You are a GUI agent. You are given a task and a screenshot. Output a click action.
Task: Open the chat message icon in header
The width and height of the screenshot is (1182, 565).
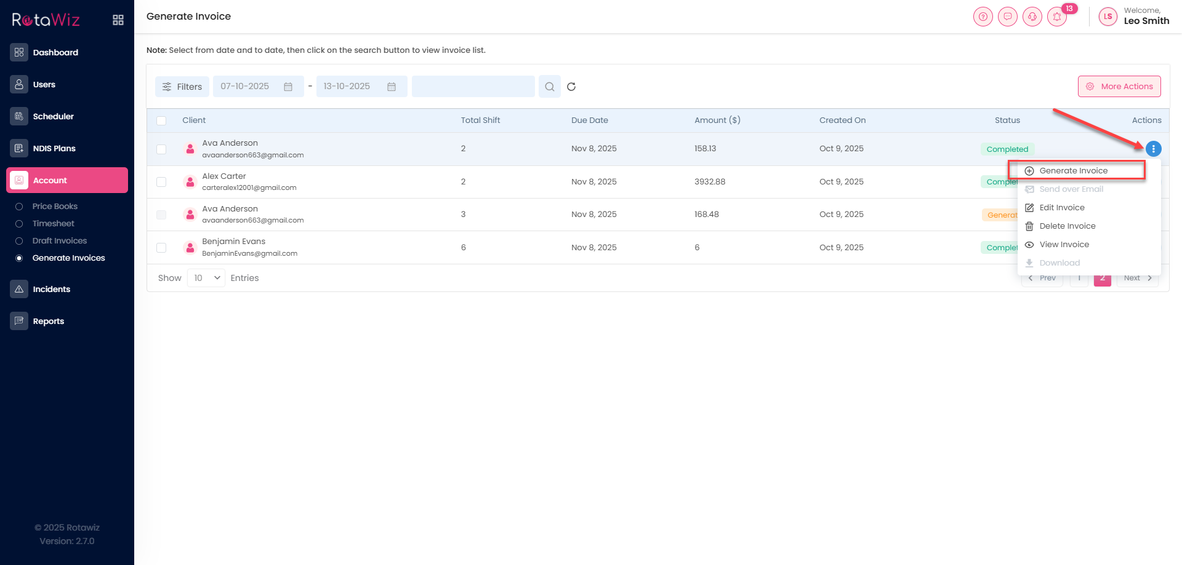pos(1008,17)
